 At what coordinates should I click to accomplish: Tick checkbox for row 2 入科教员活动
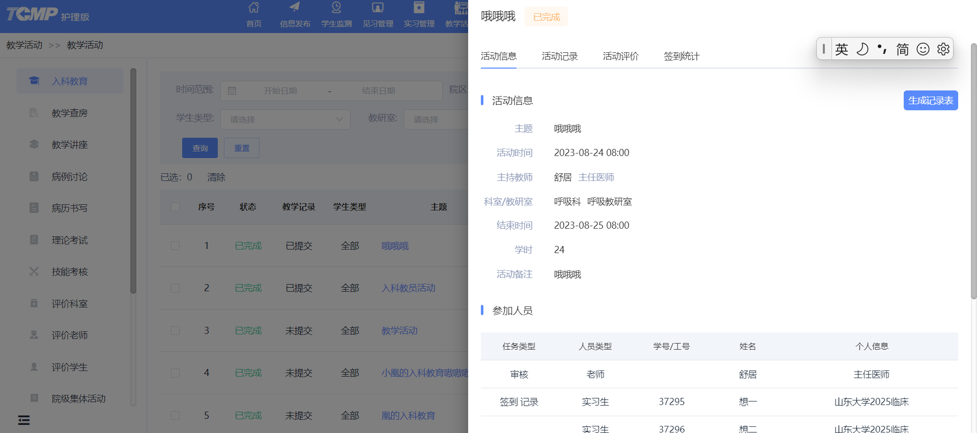(x=176, y=288)
